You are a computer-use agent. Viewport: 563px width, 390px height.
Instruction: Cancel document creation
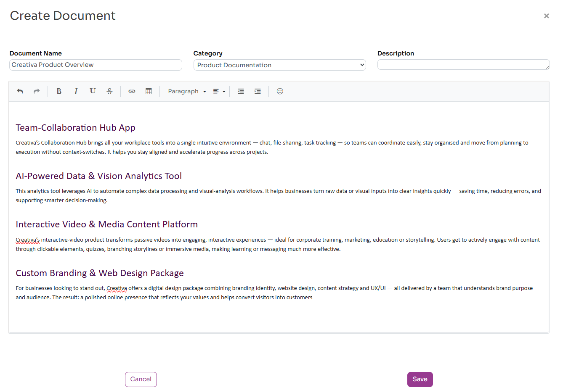pyautogui.click(x=141, y=379)
